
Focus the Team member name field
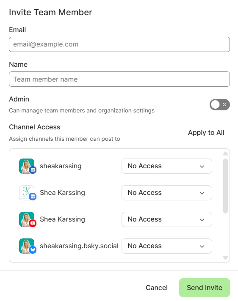pyautogui.click(x=119, y=79)
